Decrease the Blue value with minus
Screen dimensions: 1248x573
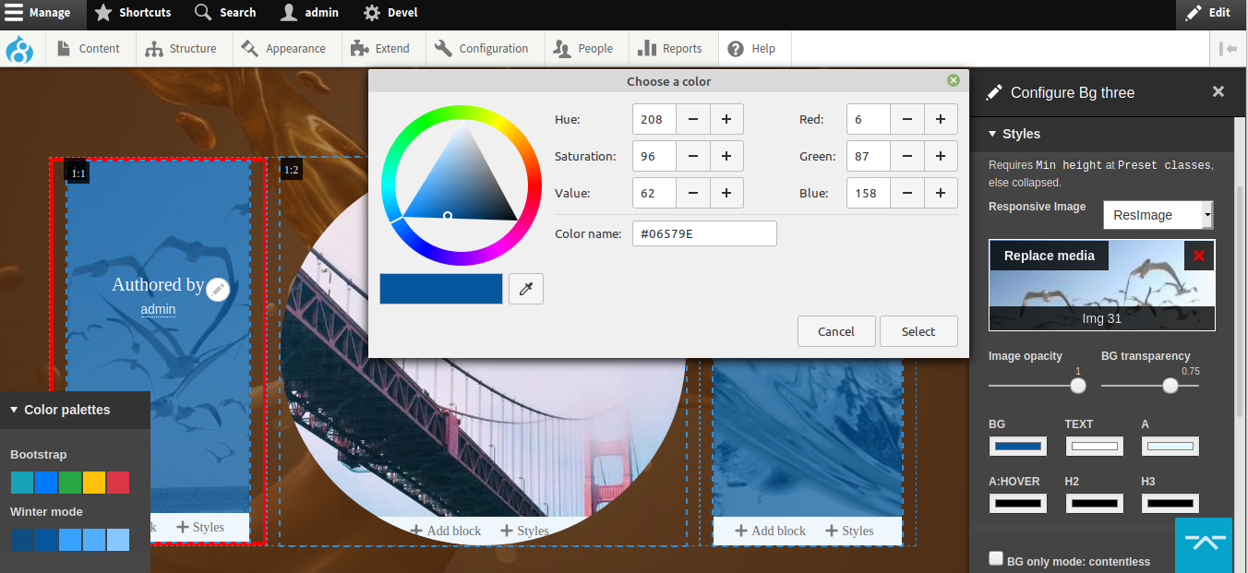point(907,193)
